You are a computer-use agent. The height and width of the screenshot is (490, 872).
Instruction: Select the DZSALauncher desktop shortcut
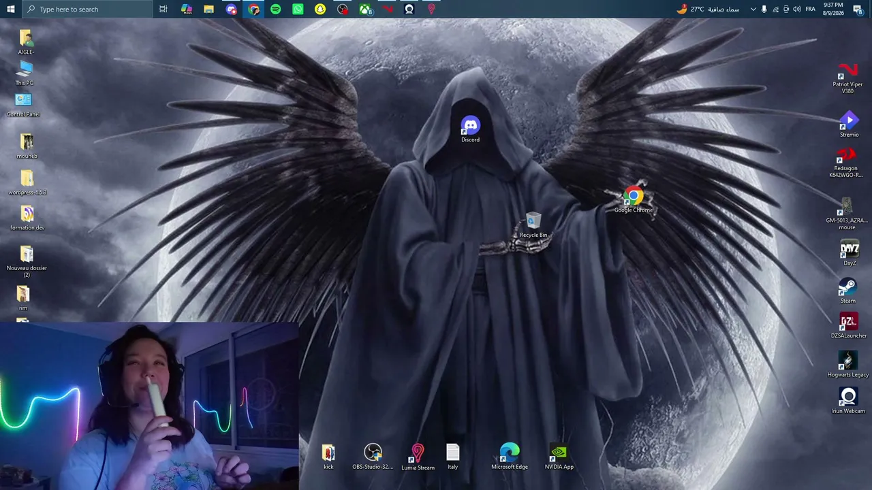[x=849, y=325]
